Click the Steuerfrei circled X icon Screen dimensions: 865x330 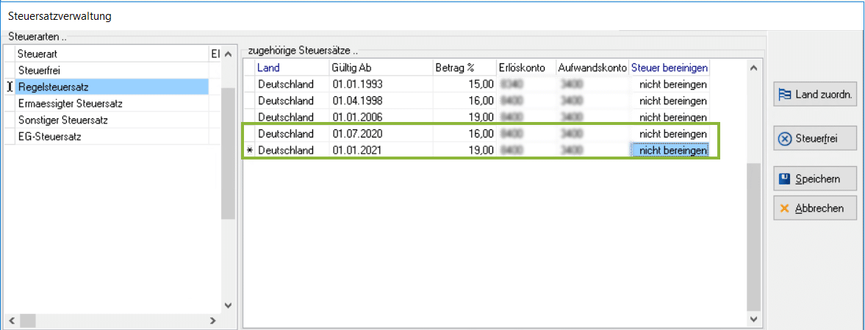pyautogui.click(x=784, y=138)
